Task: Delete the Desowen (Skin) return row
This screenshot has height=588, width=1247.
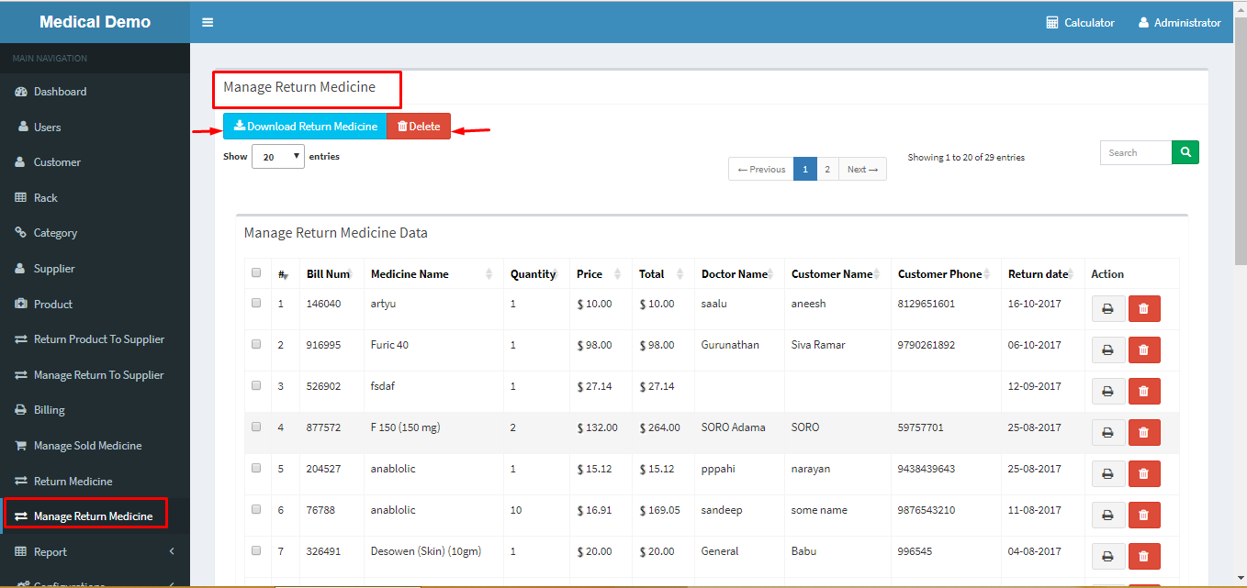Action: pos(1144,557)
